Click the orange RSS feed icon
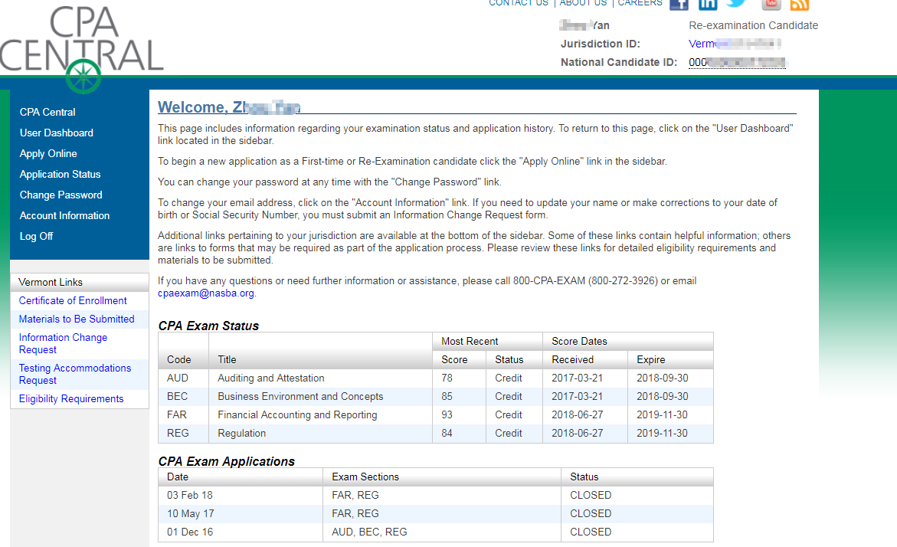The height and width of the screenshot is (547, 897). pyautogui.click(x=800, y=5)
